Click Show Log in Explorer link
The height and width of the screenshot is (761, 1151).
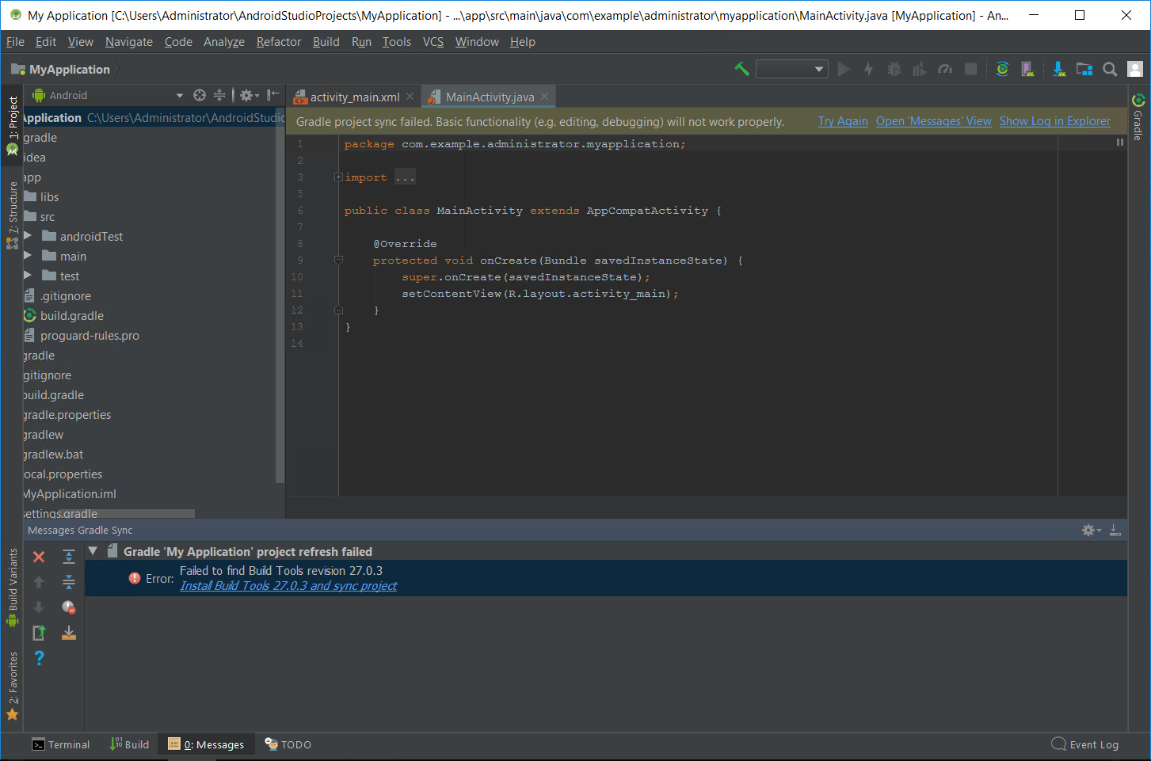[1054, 121]
